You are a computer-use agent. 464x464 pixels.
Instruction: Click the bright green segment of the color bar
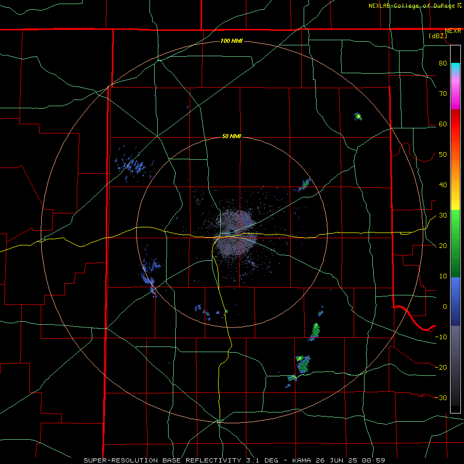[x=455, y=221]
